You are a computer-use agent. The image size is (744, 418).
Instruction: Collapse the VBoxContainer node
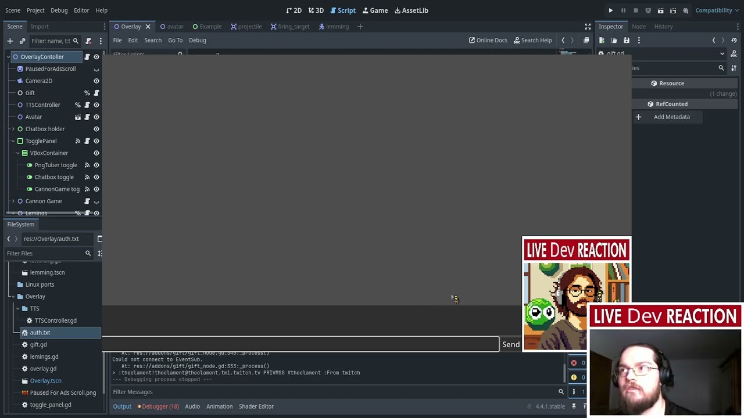coord(17,153)
